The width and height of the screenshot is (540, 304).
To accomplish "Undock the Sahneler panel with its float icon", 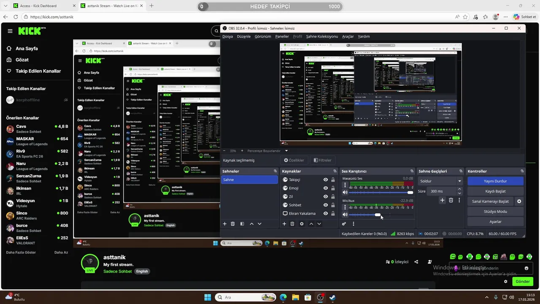I will (275, 171).
